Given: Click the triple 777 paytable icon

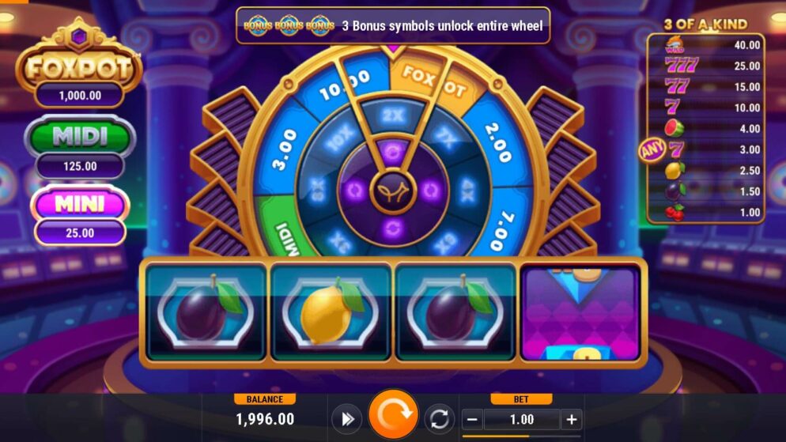Looking at the screenshot, I should click(x=682, y=65).
